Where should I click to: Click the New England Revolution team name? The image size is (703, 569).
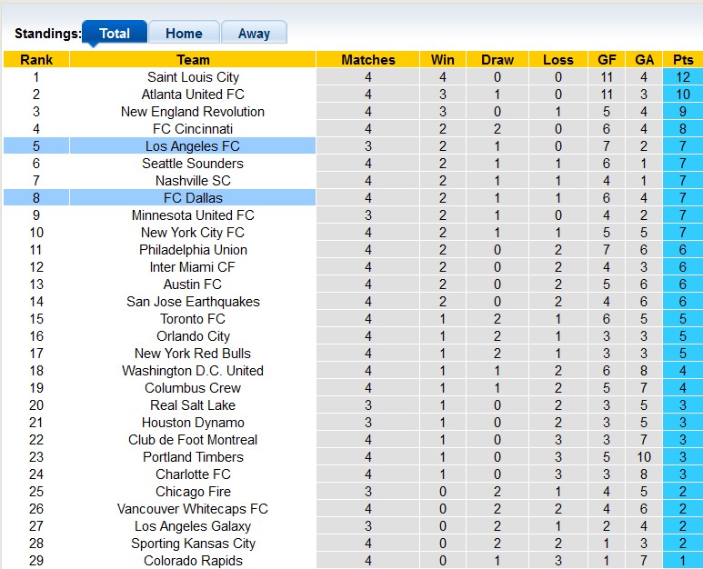[193, 112]
